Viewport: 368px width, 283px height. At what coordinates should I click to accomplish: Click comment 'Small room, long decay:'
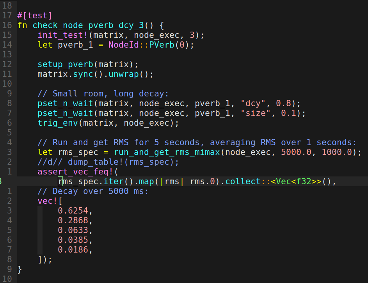[103, 94]
